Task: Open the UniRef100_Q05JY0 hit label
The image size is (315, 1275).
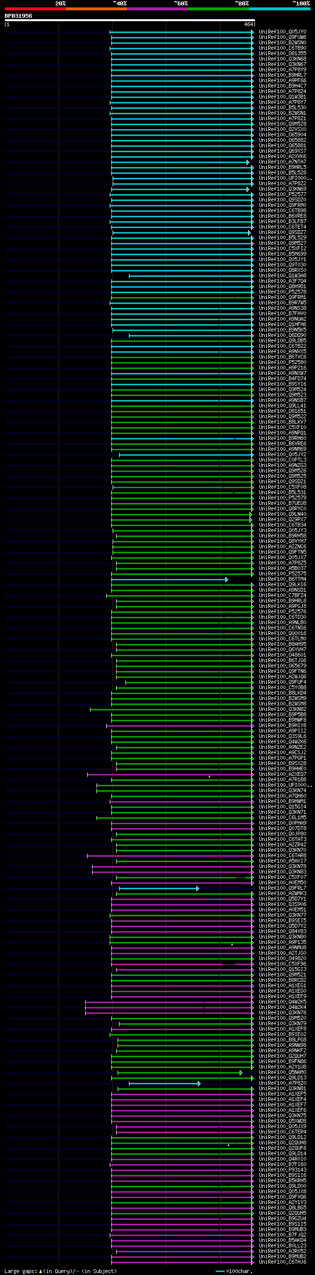Action: [283, 32]
